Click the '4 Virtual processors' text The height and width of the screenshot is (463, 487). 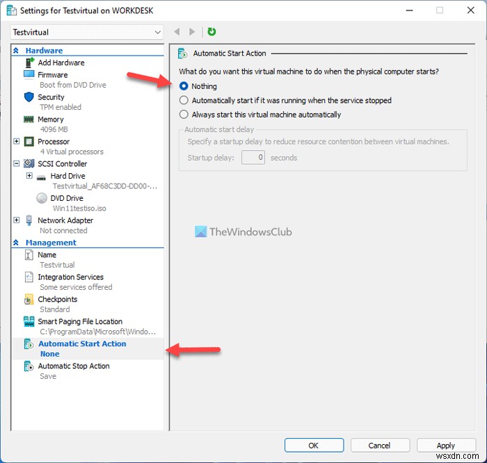pos(72,152)
